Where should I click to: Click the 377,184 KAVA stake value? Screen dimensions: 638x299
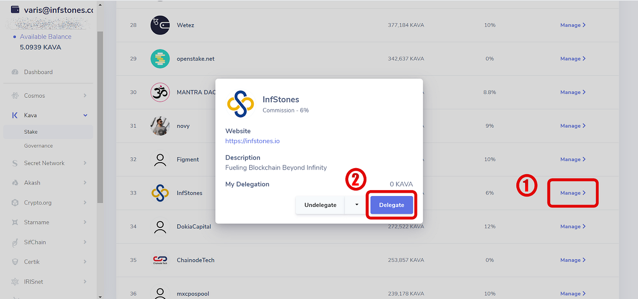click(406, 25)
